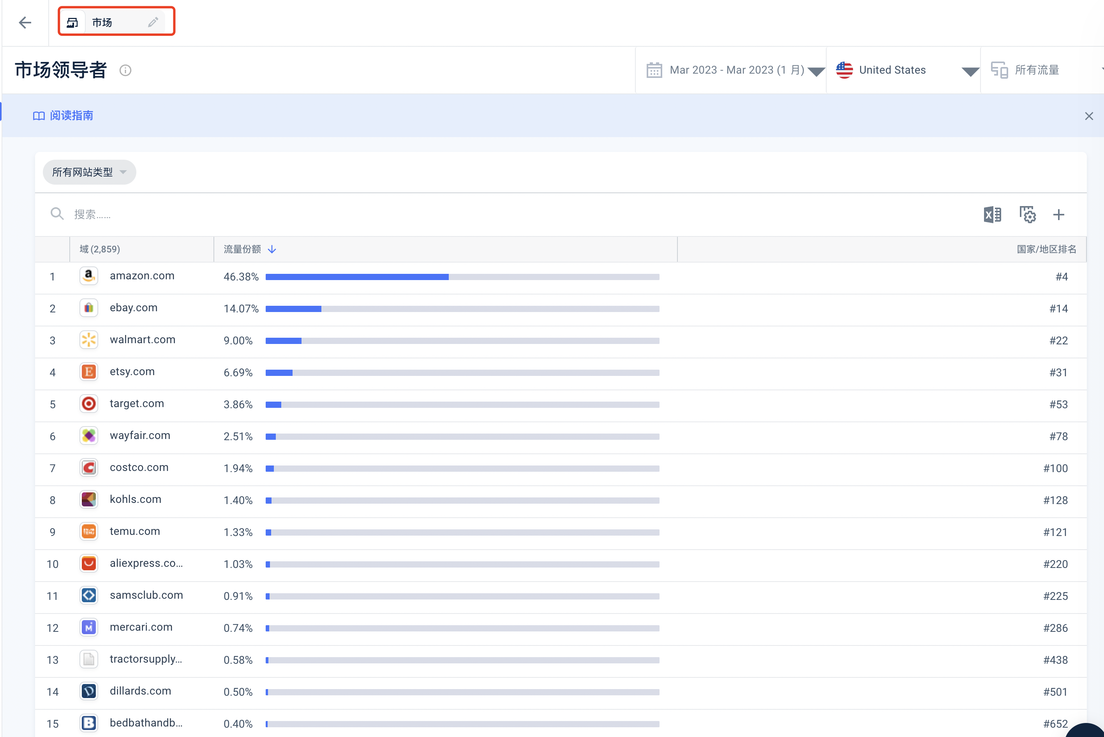
Task: Open the etsy.com domain link
Action: pos(132,372)
